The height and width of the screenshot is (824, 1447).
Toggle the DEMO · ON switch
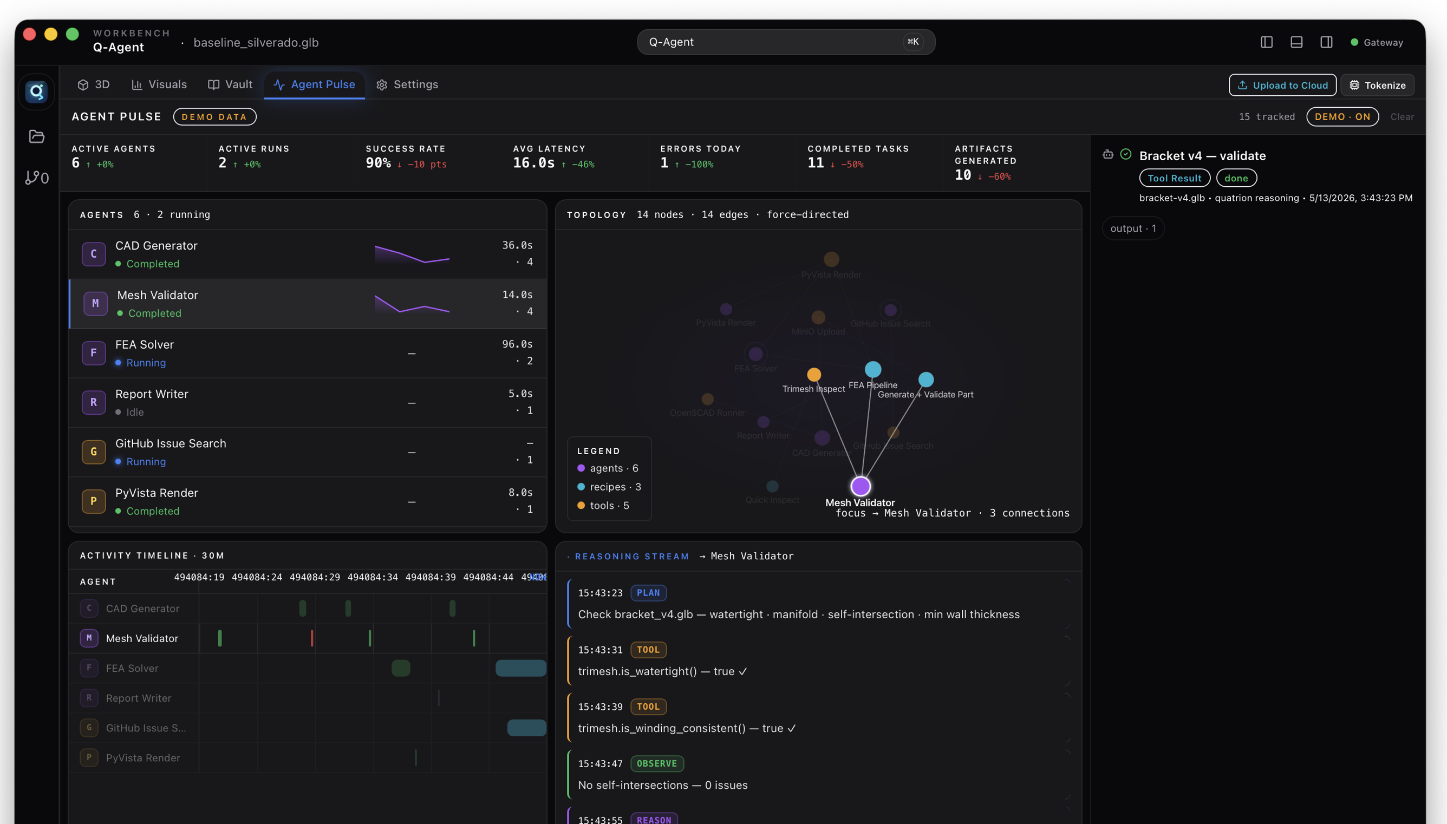click(x=1342, y=116)
